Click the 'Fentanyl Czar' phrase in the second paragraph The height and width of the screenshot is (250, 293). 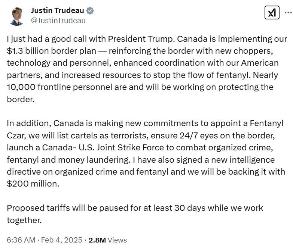[x=267, y=124]
